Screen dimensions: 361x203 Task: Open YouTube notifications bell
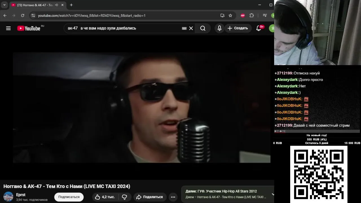tap(259, 28)
